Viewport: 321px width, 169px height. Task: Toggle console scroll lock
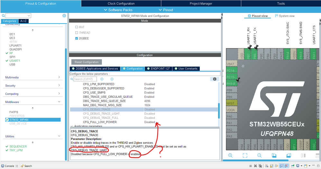pos(272,166)
